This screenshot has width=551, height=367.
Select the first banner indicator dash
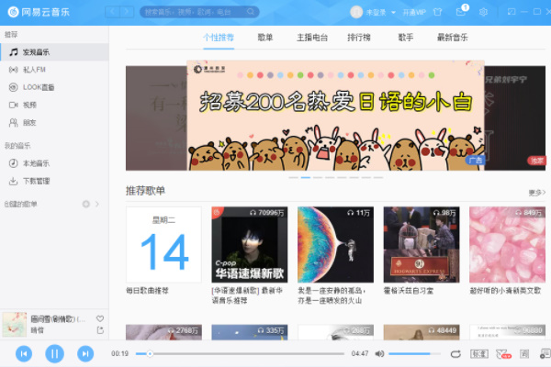[x=294, y=178]
